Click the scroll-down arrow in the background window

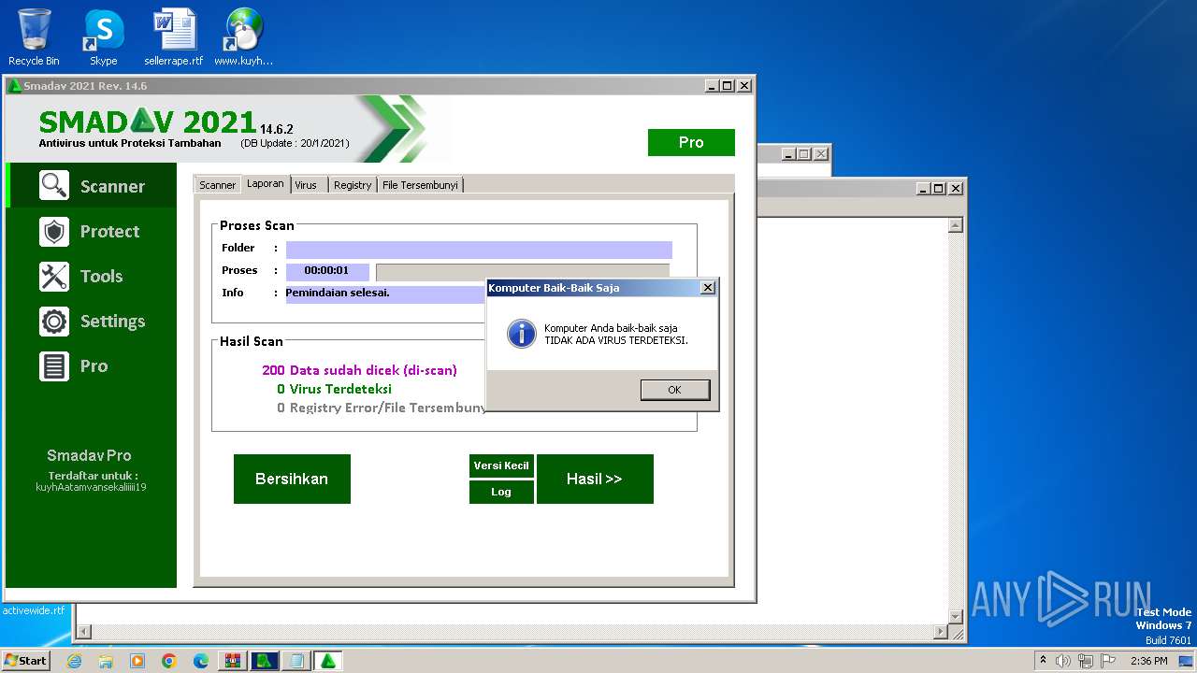[956, 616]
